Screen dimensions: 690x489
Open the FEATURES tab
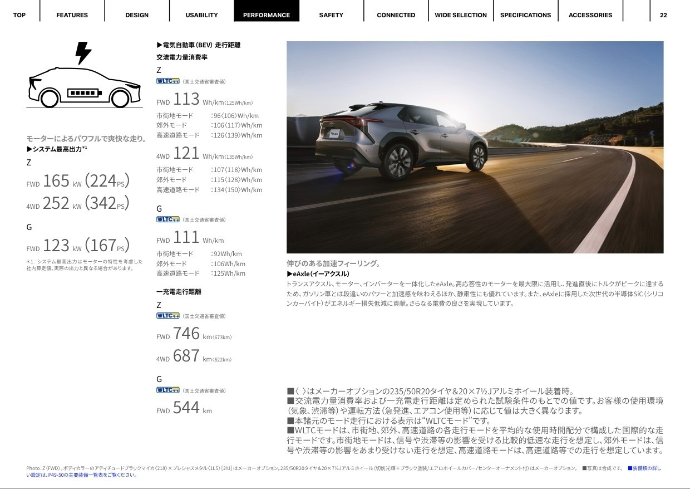[72, 15]
